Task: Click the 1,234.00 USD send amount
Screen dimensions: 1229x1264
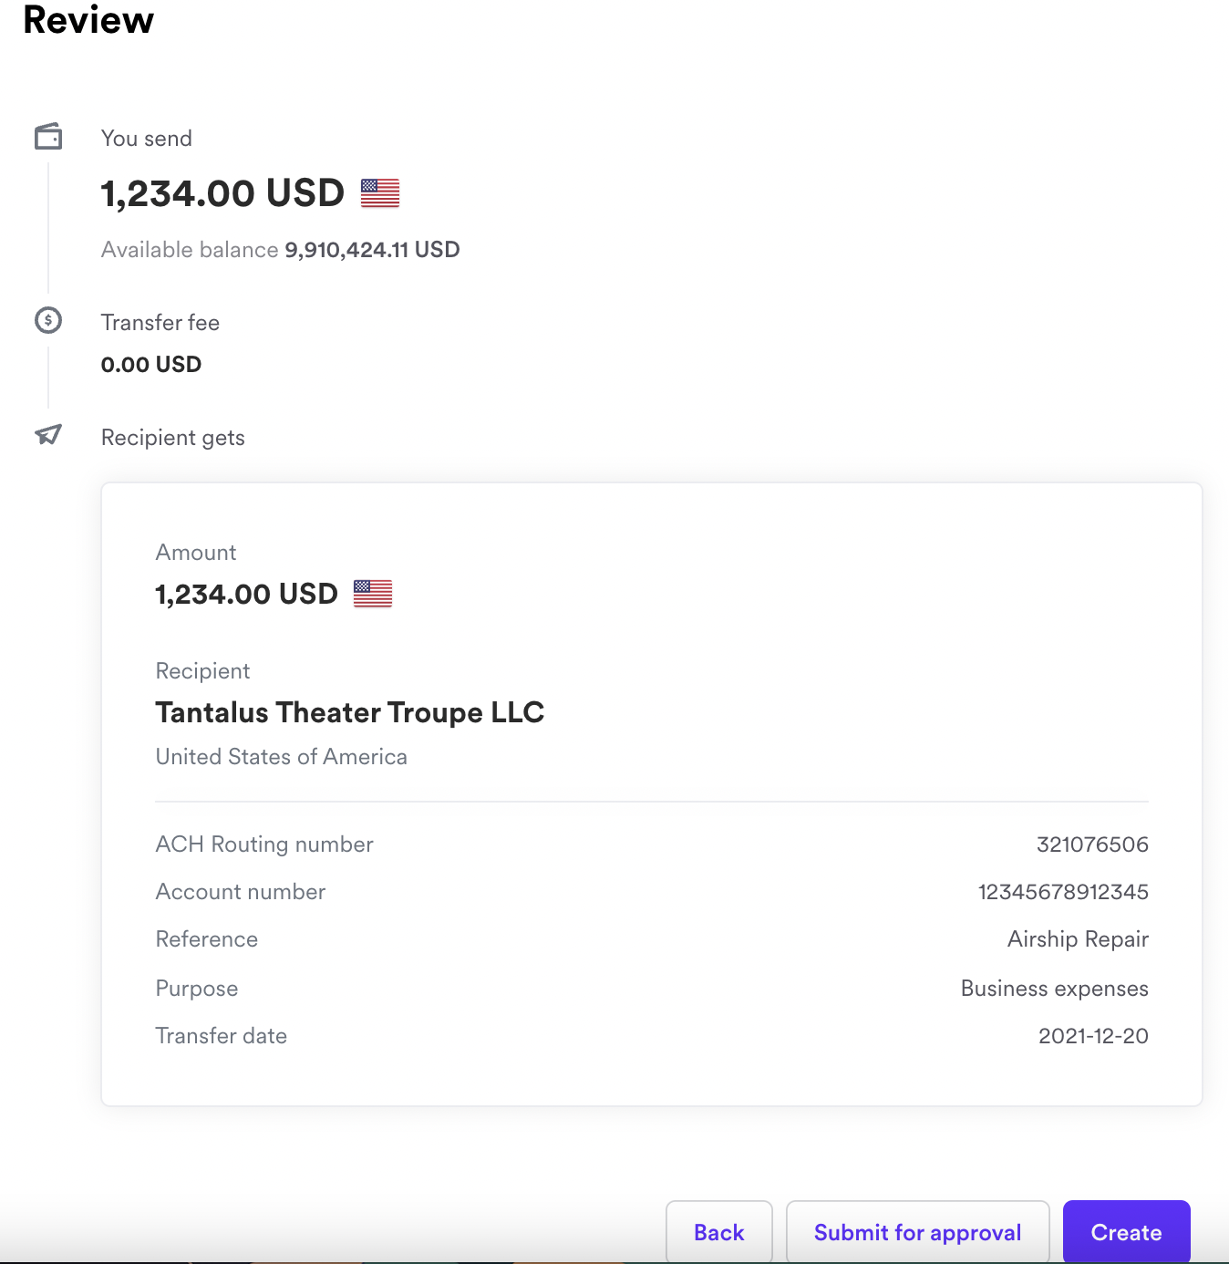Action: 222,193
